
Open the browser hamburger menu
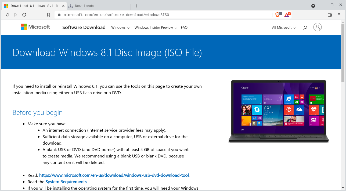[339, 15]
